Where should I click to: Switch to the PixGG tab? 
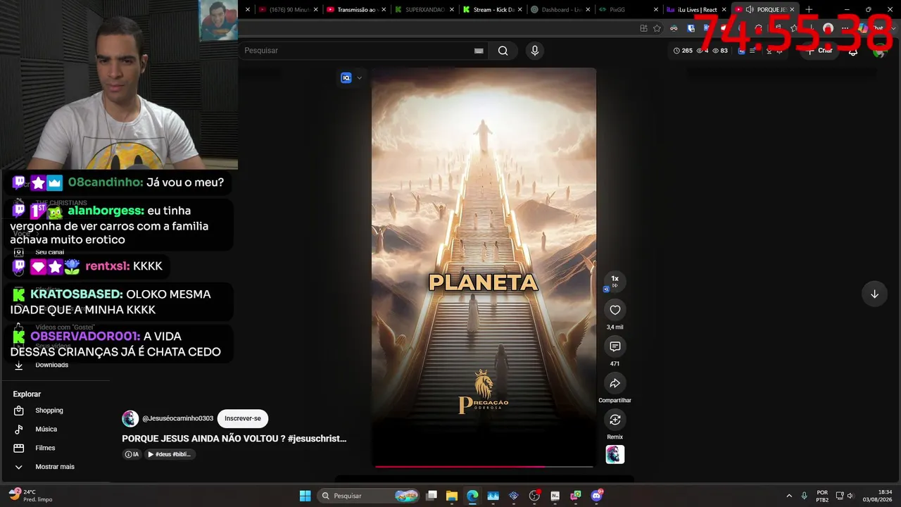628,10
